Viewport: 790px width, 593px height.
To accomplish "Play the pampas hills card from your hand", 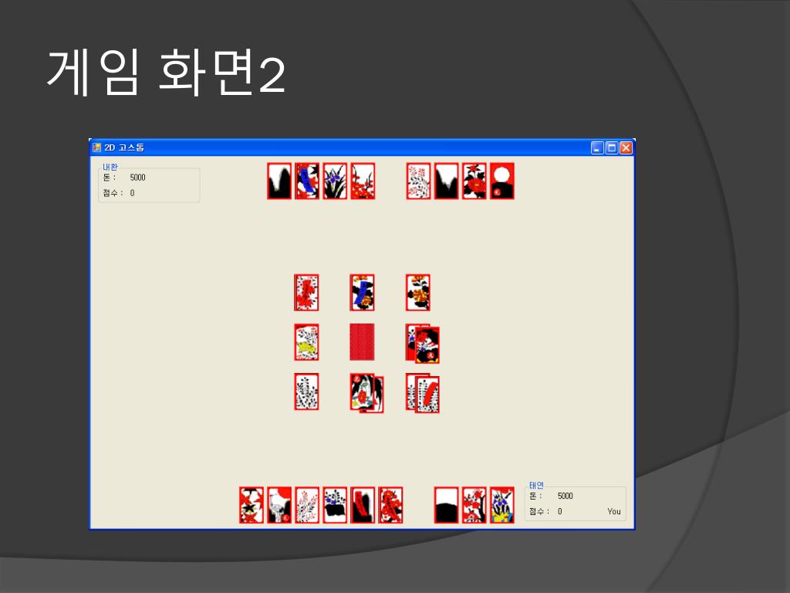I will pyautogui.click(x=447, y=505).
